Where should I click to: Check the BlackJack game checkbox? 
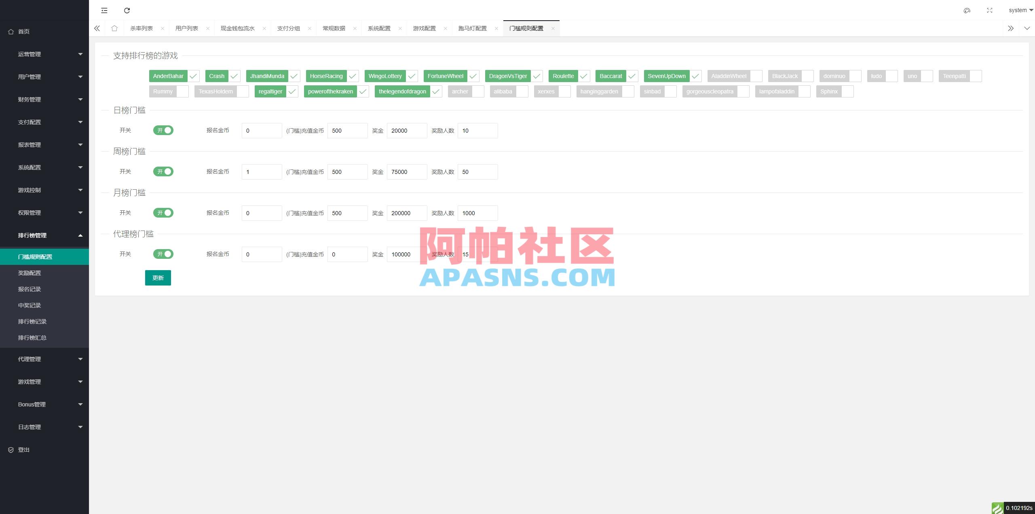click(808, 76)
